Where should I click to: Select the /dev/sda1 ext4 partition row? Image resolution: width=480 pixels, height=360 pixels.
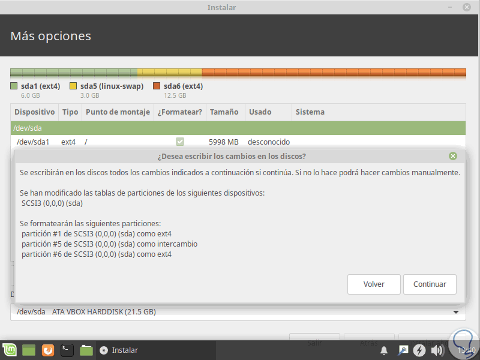(238, 142)
